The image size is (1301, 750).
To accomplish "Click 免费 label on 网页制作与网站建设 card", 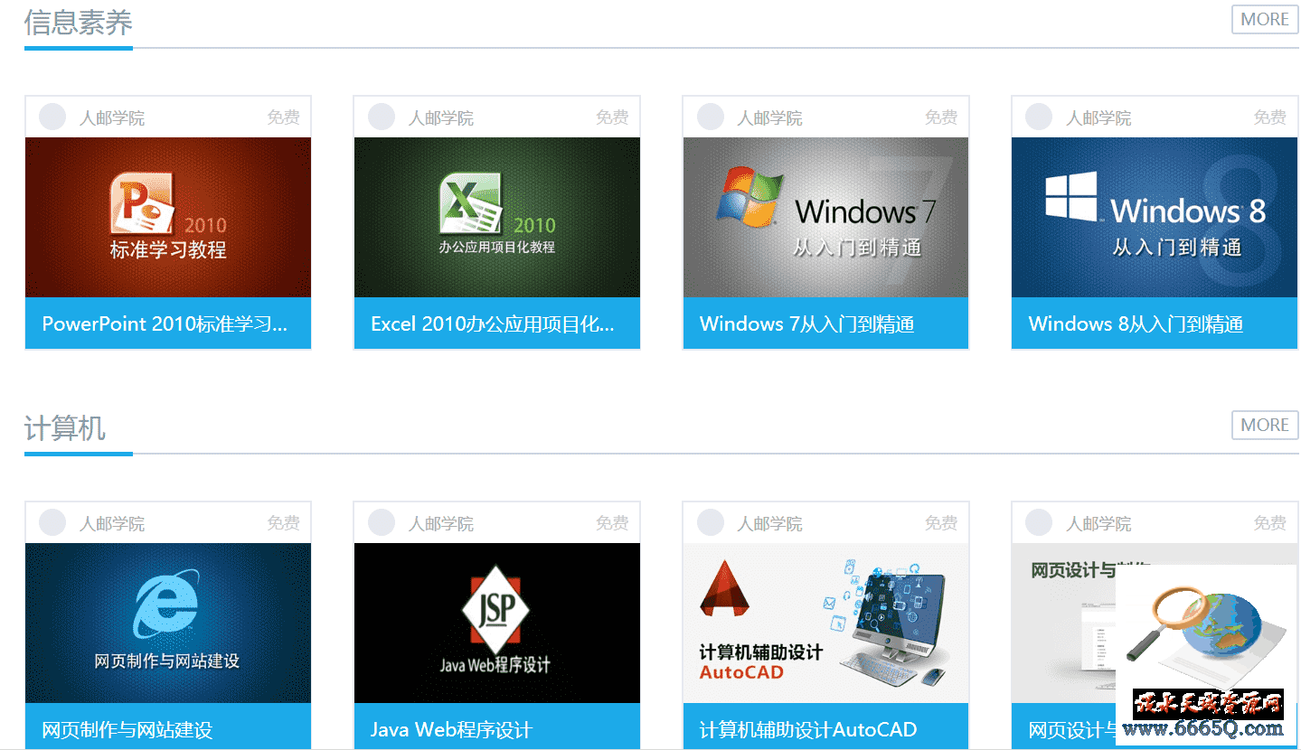I will [x=283, y=522].
